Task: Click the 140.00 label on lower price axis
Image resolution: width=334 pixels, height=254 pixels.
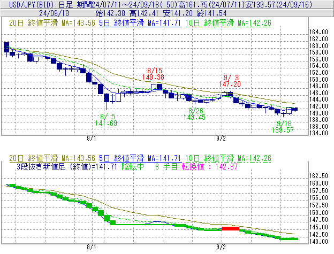Action: [318, 242]
